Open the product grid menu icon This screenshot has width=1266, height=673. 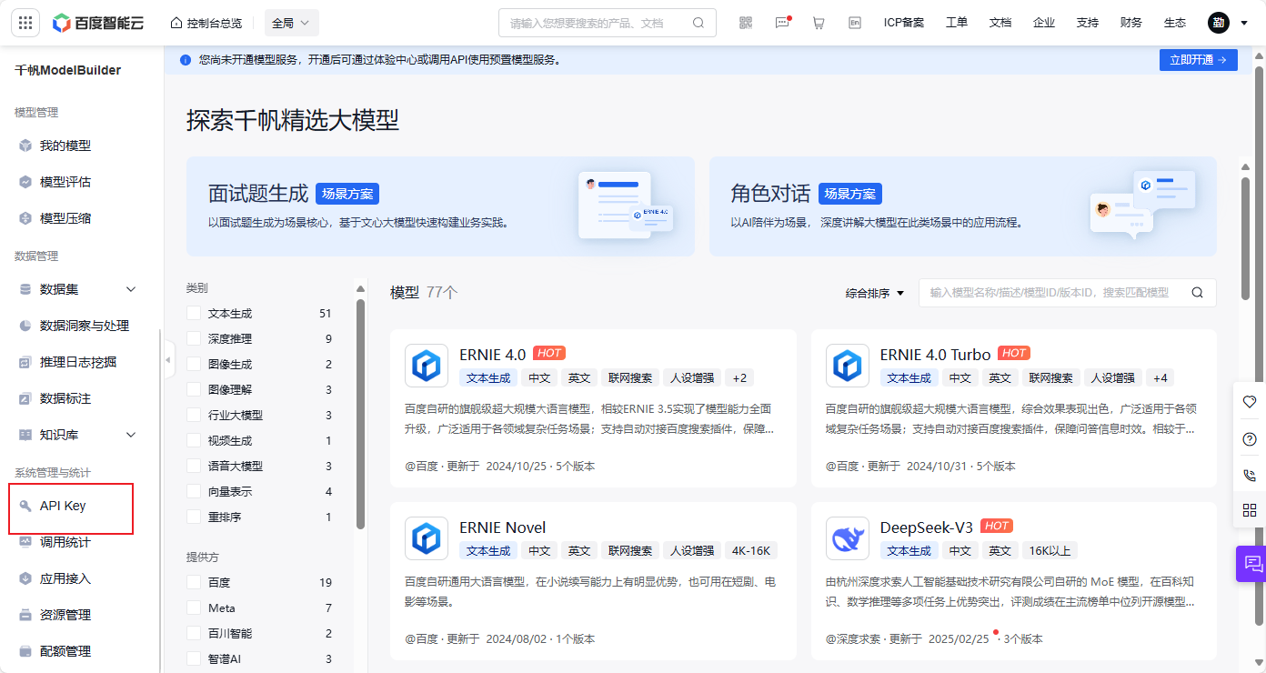[x=25, y=23]
